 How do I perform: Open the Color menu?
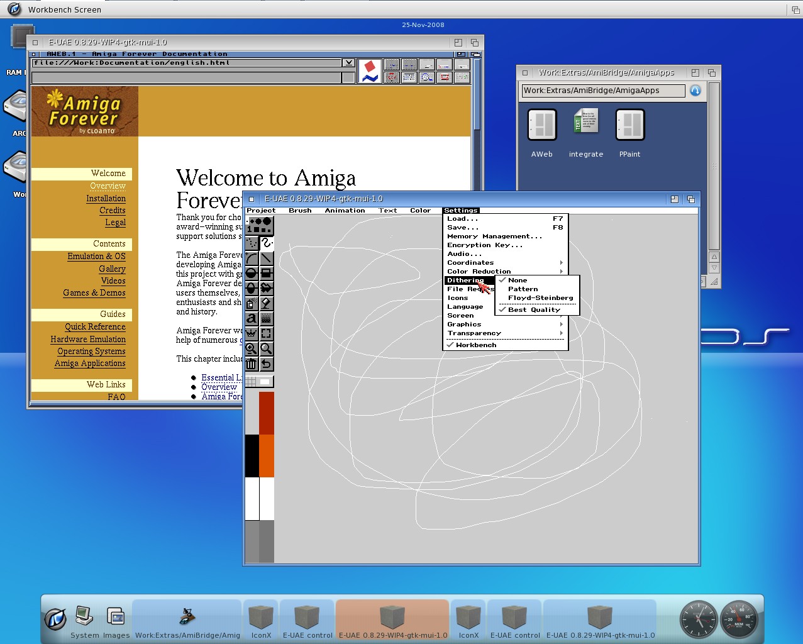pyautogui.click(x=420, y=211)
